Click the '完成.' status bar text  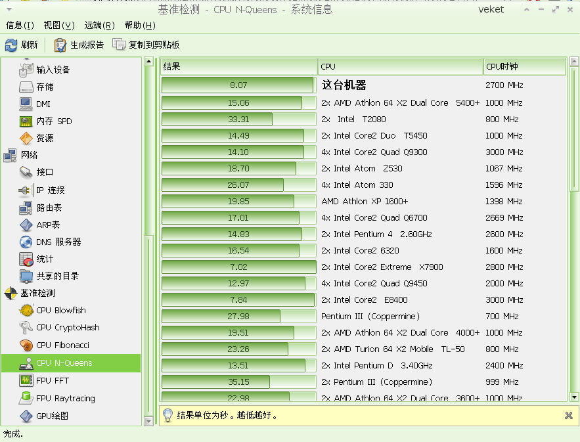tap(13, 434)
